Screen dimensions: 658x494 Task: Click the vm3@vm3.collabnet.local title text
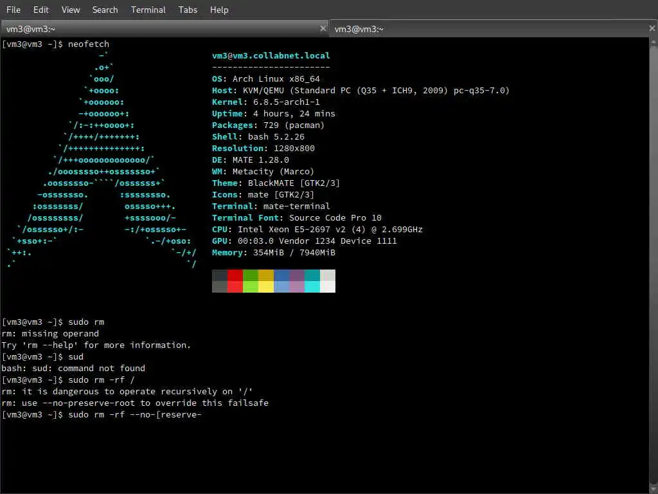click(x=271, y=55)
